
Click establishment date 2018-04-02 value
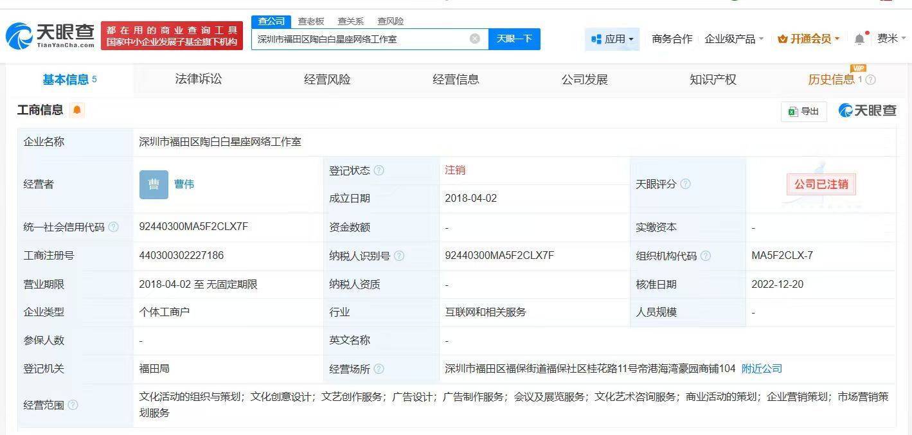click(x=471, y=199)
